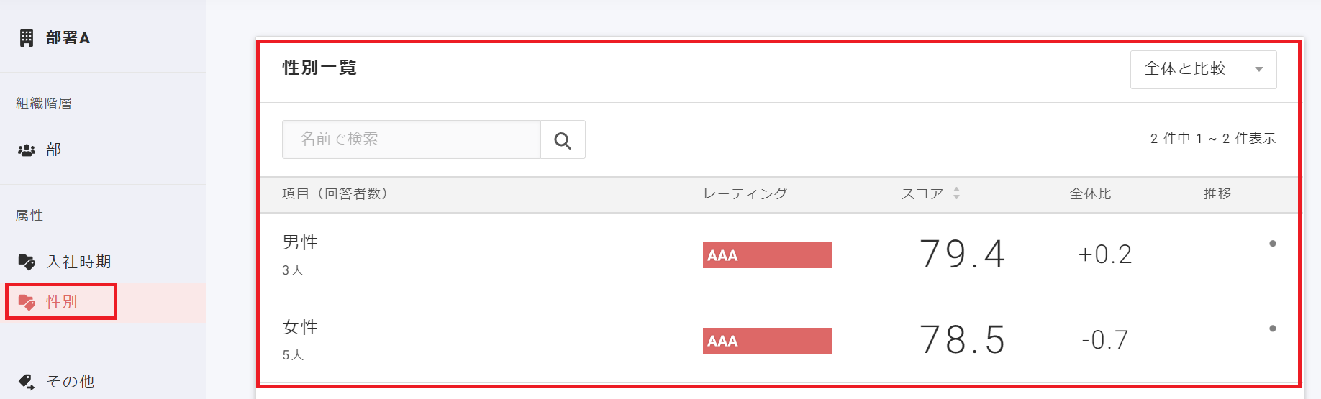Click the red tag icon beside 性別
The image size is (1321, 399).
point(27,302)
